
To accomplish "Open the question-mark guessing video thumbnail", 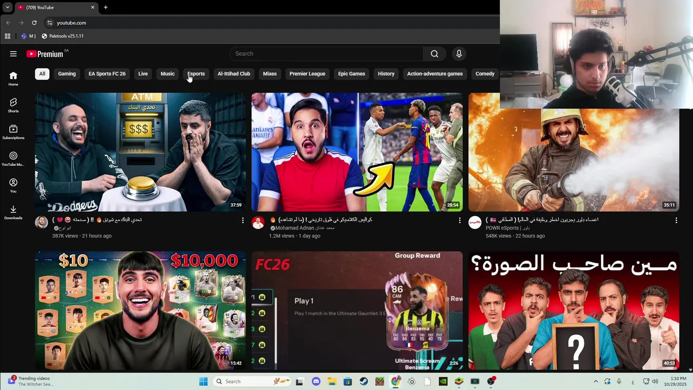I will tap(573, 310).
